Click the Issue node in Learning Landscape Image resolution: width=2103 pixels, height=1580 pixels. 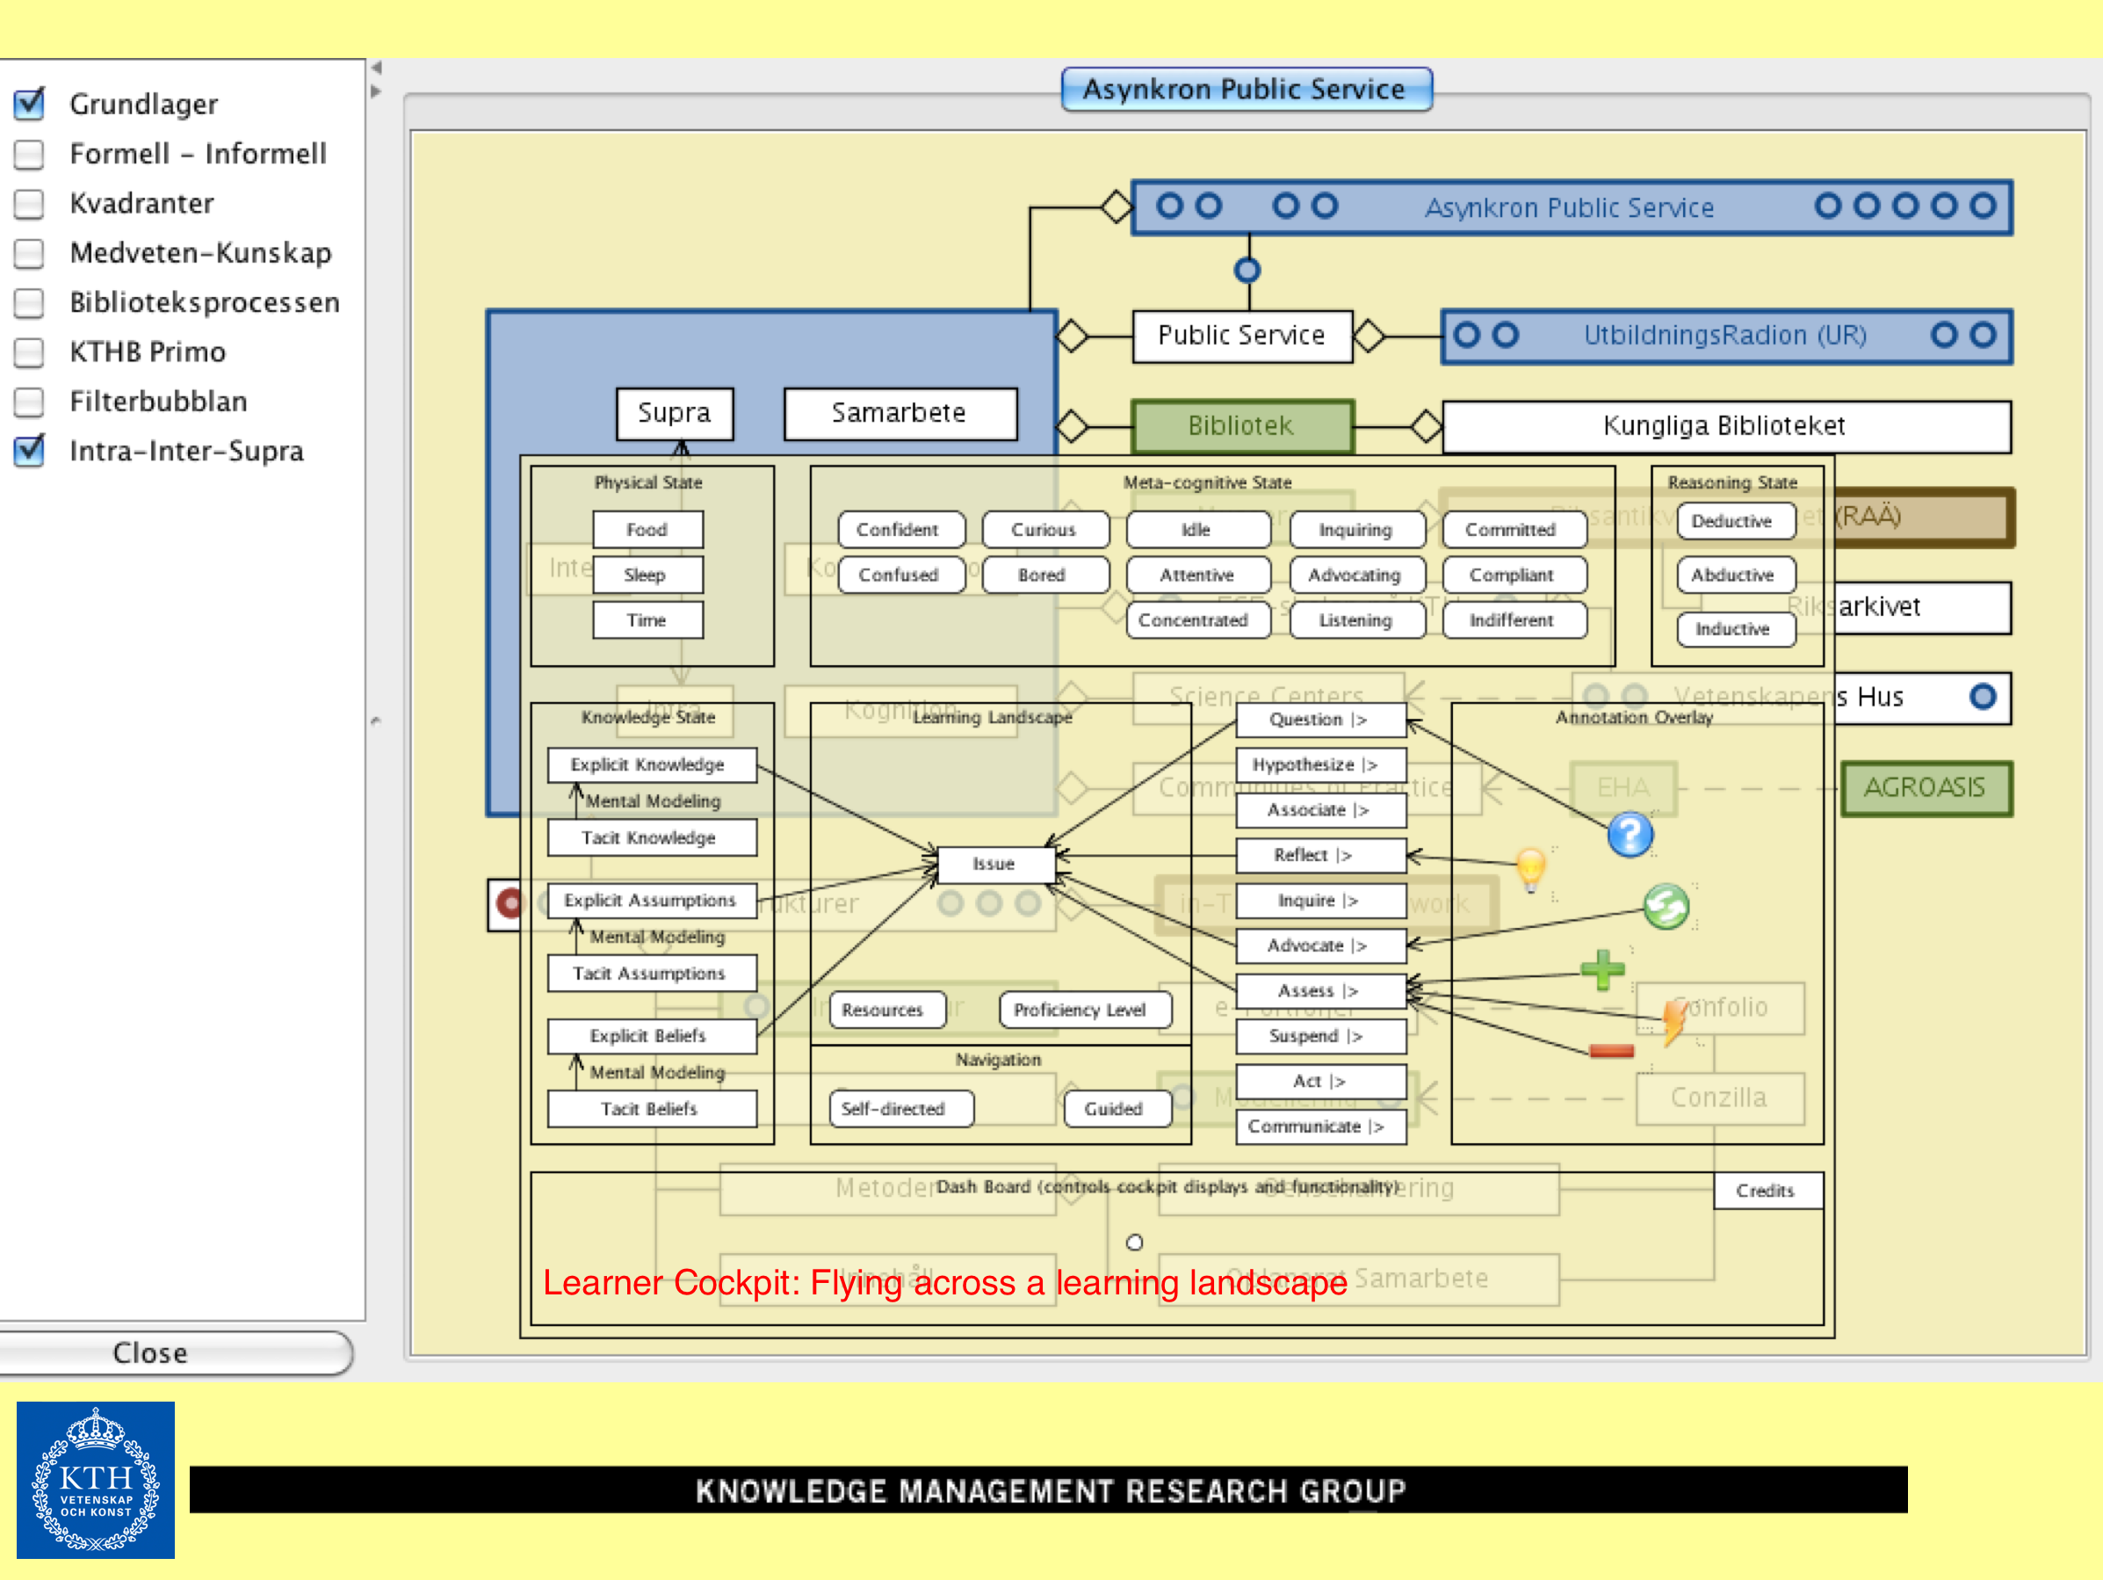[994, 864]
